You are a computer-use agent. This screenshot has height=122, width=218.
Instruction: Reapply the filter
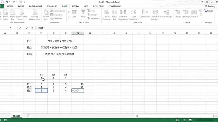point(92,15)
